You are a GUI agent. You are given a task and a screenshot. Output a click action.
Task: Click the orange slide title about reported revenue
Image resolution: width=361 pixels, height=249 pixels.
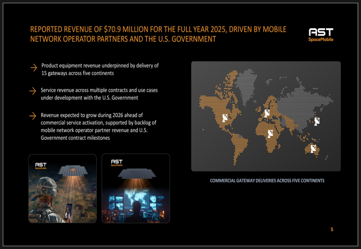point(158,34)
